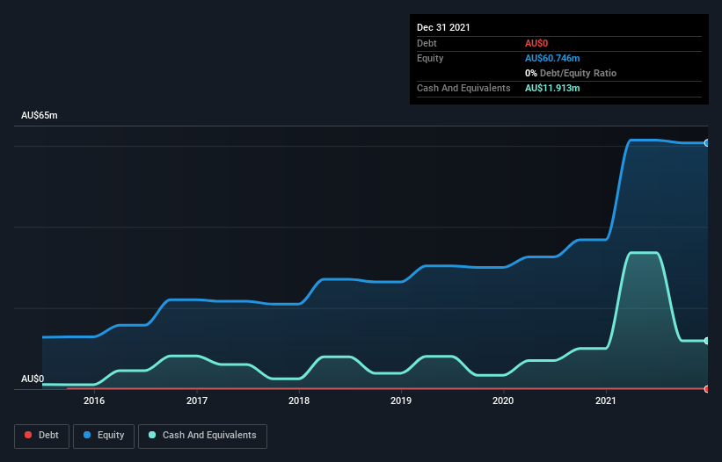Select the 2019 axis label
722x462 pixels.
[x=401, y=401]
